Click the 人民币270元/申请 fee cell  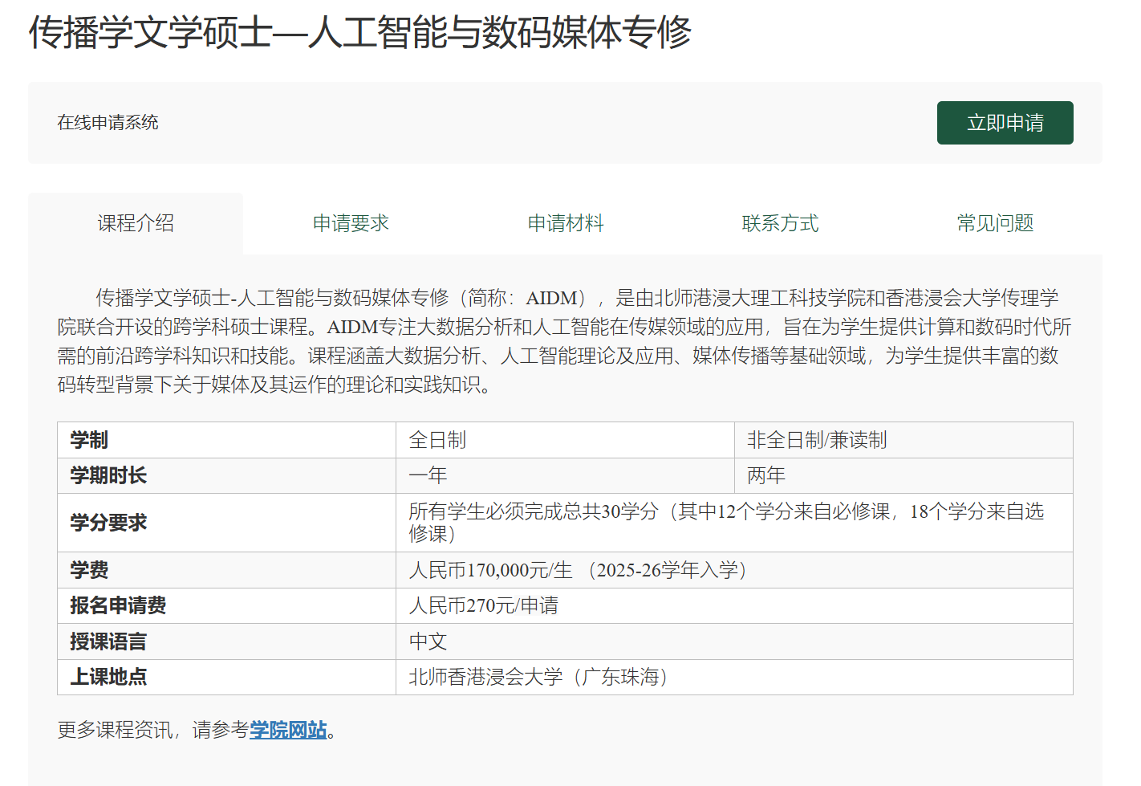pos(735,605)
